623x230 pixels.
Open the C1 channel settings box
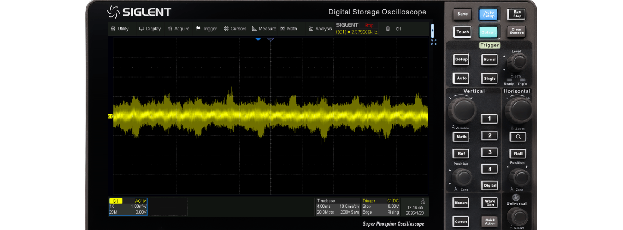(x=128, y=207)
